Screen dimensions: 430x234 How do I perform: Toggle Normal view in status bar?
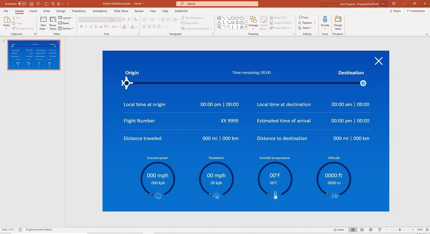(353, 230)
